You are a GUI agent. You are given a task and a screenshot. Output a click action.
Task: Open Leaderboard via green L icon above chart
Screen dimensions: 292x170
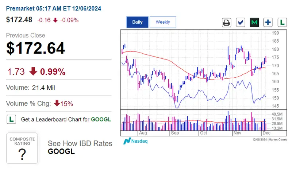pos(282,23)
